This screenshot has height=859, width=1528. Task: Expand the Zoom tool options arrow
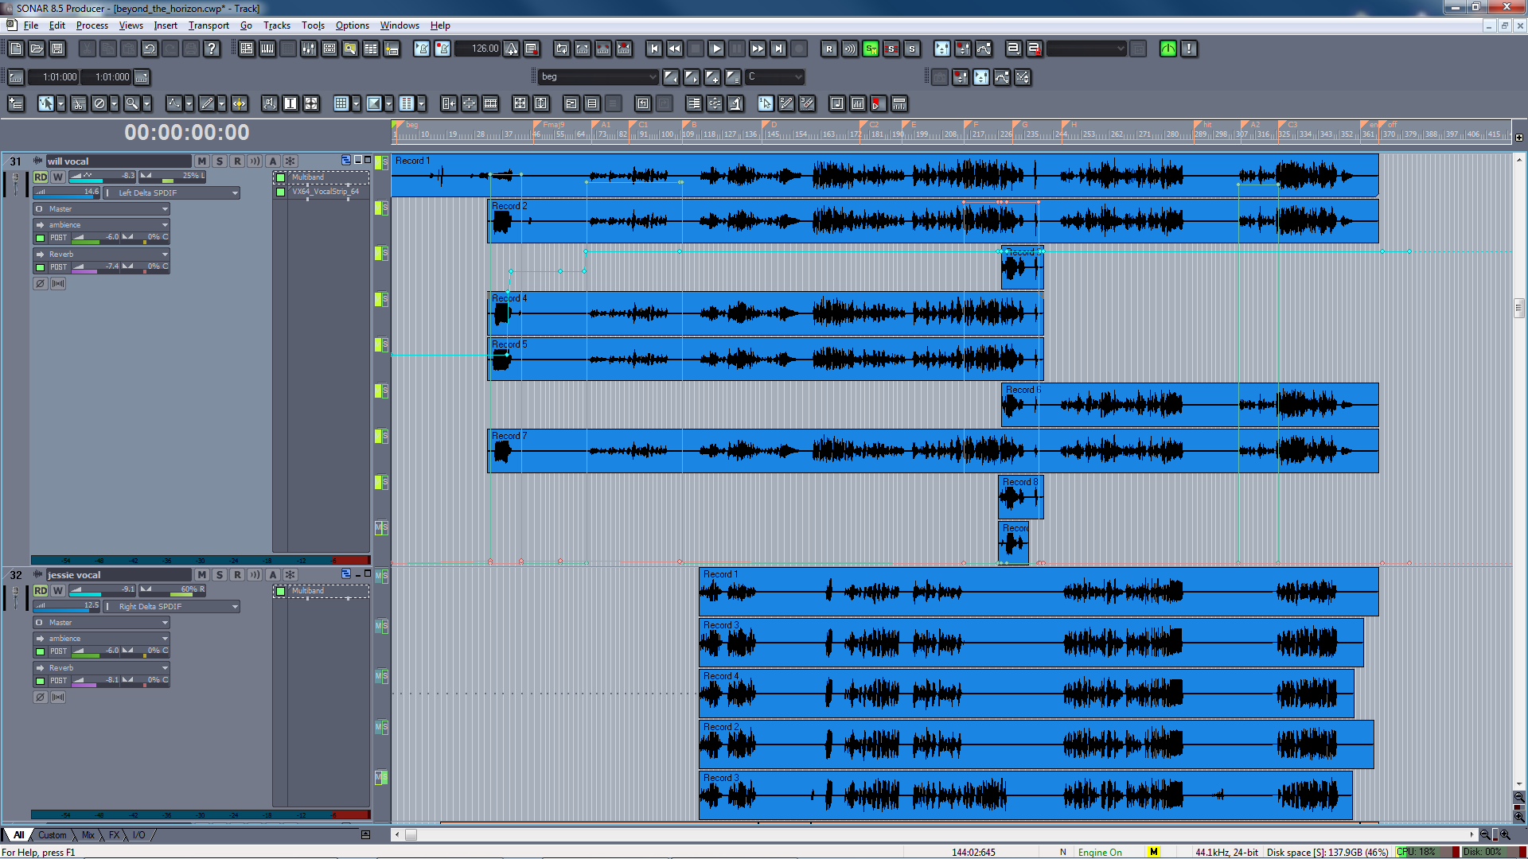(x=147, y=103)
